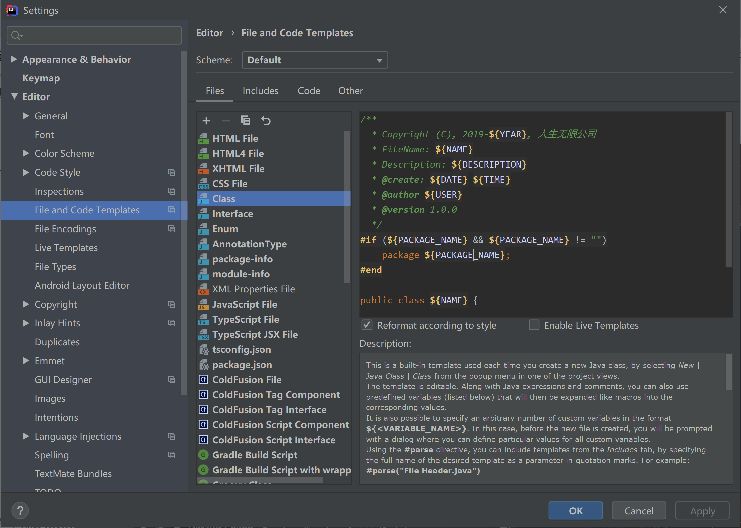This screenshot has width=741, height=528.
Task: Select the ColdFusion Script Interface icon
Action: tap(203, 440)
